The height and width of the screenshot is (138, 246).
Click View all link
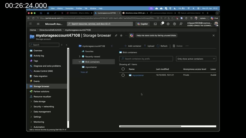(84, 72)
